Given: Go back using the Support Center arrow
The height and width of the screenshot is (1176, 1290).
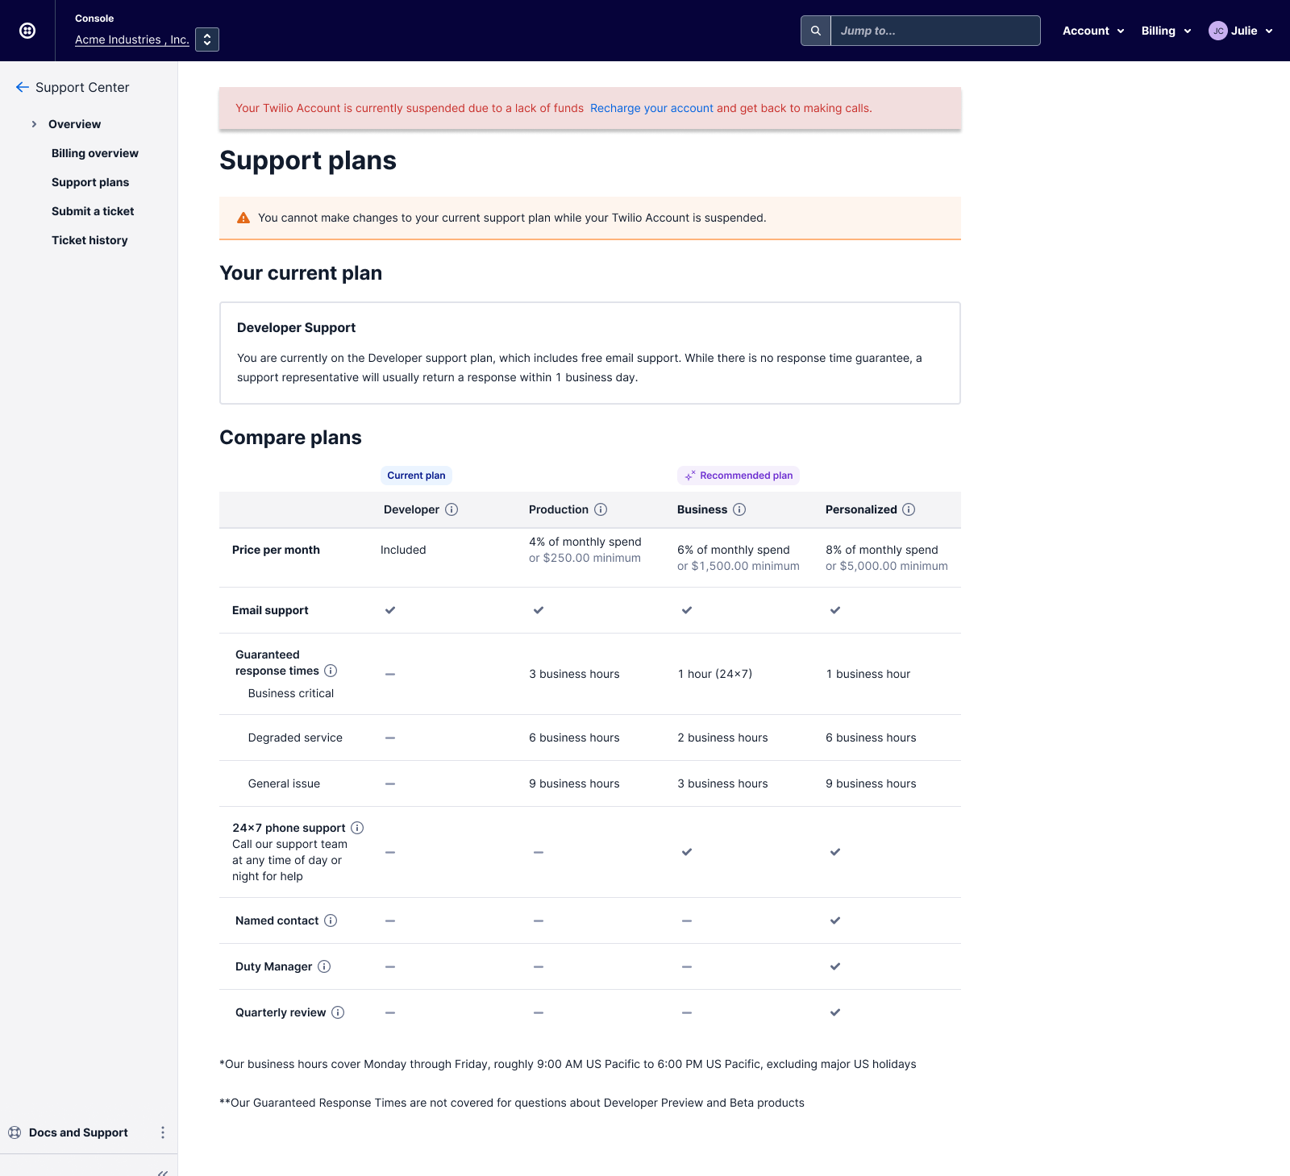Looking at the screenshot, I should 23,87.
